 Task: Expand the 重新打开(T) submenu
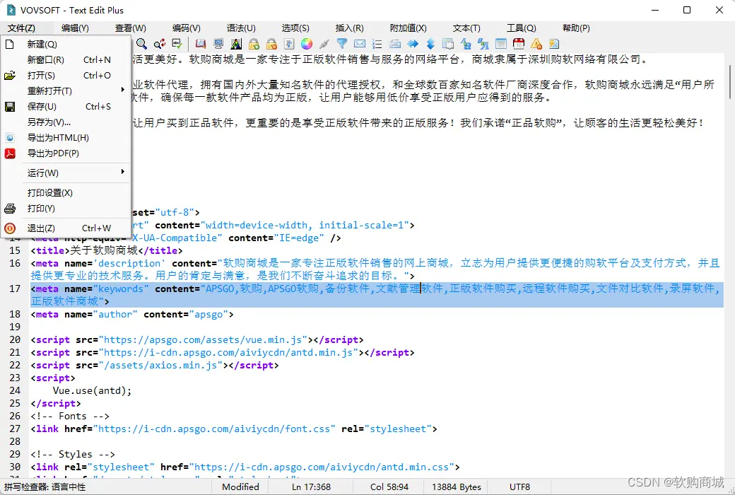66,91
